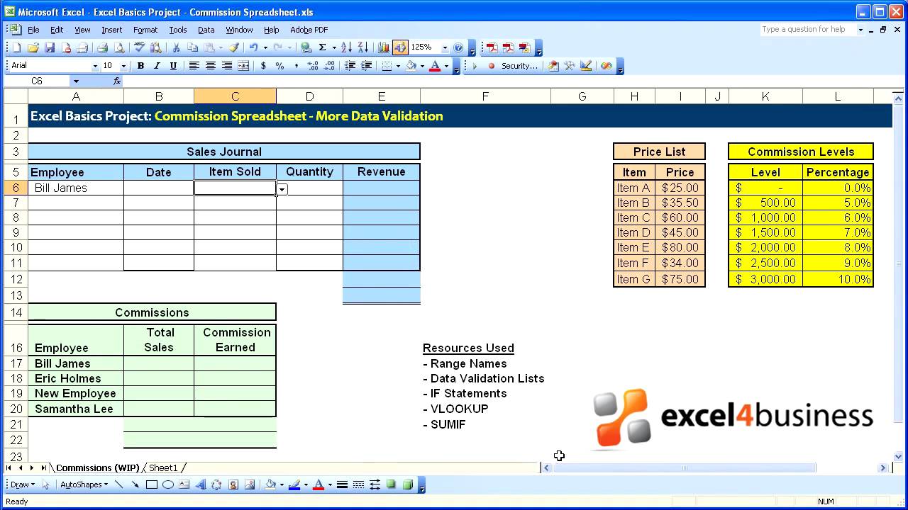Open the font size dropdown

pos(123,66)
